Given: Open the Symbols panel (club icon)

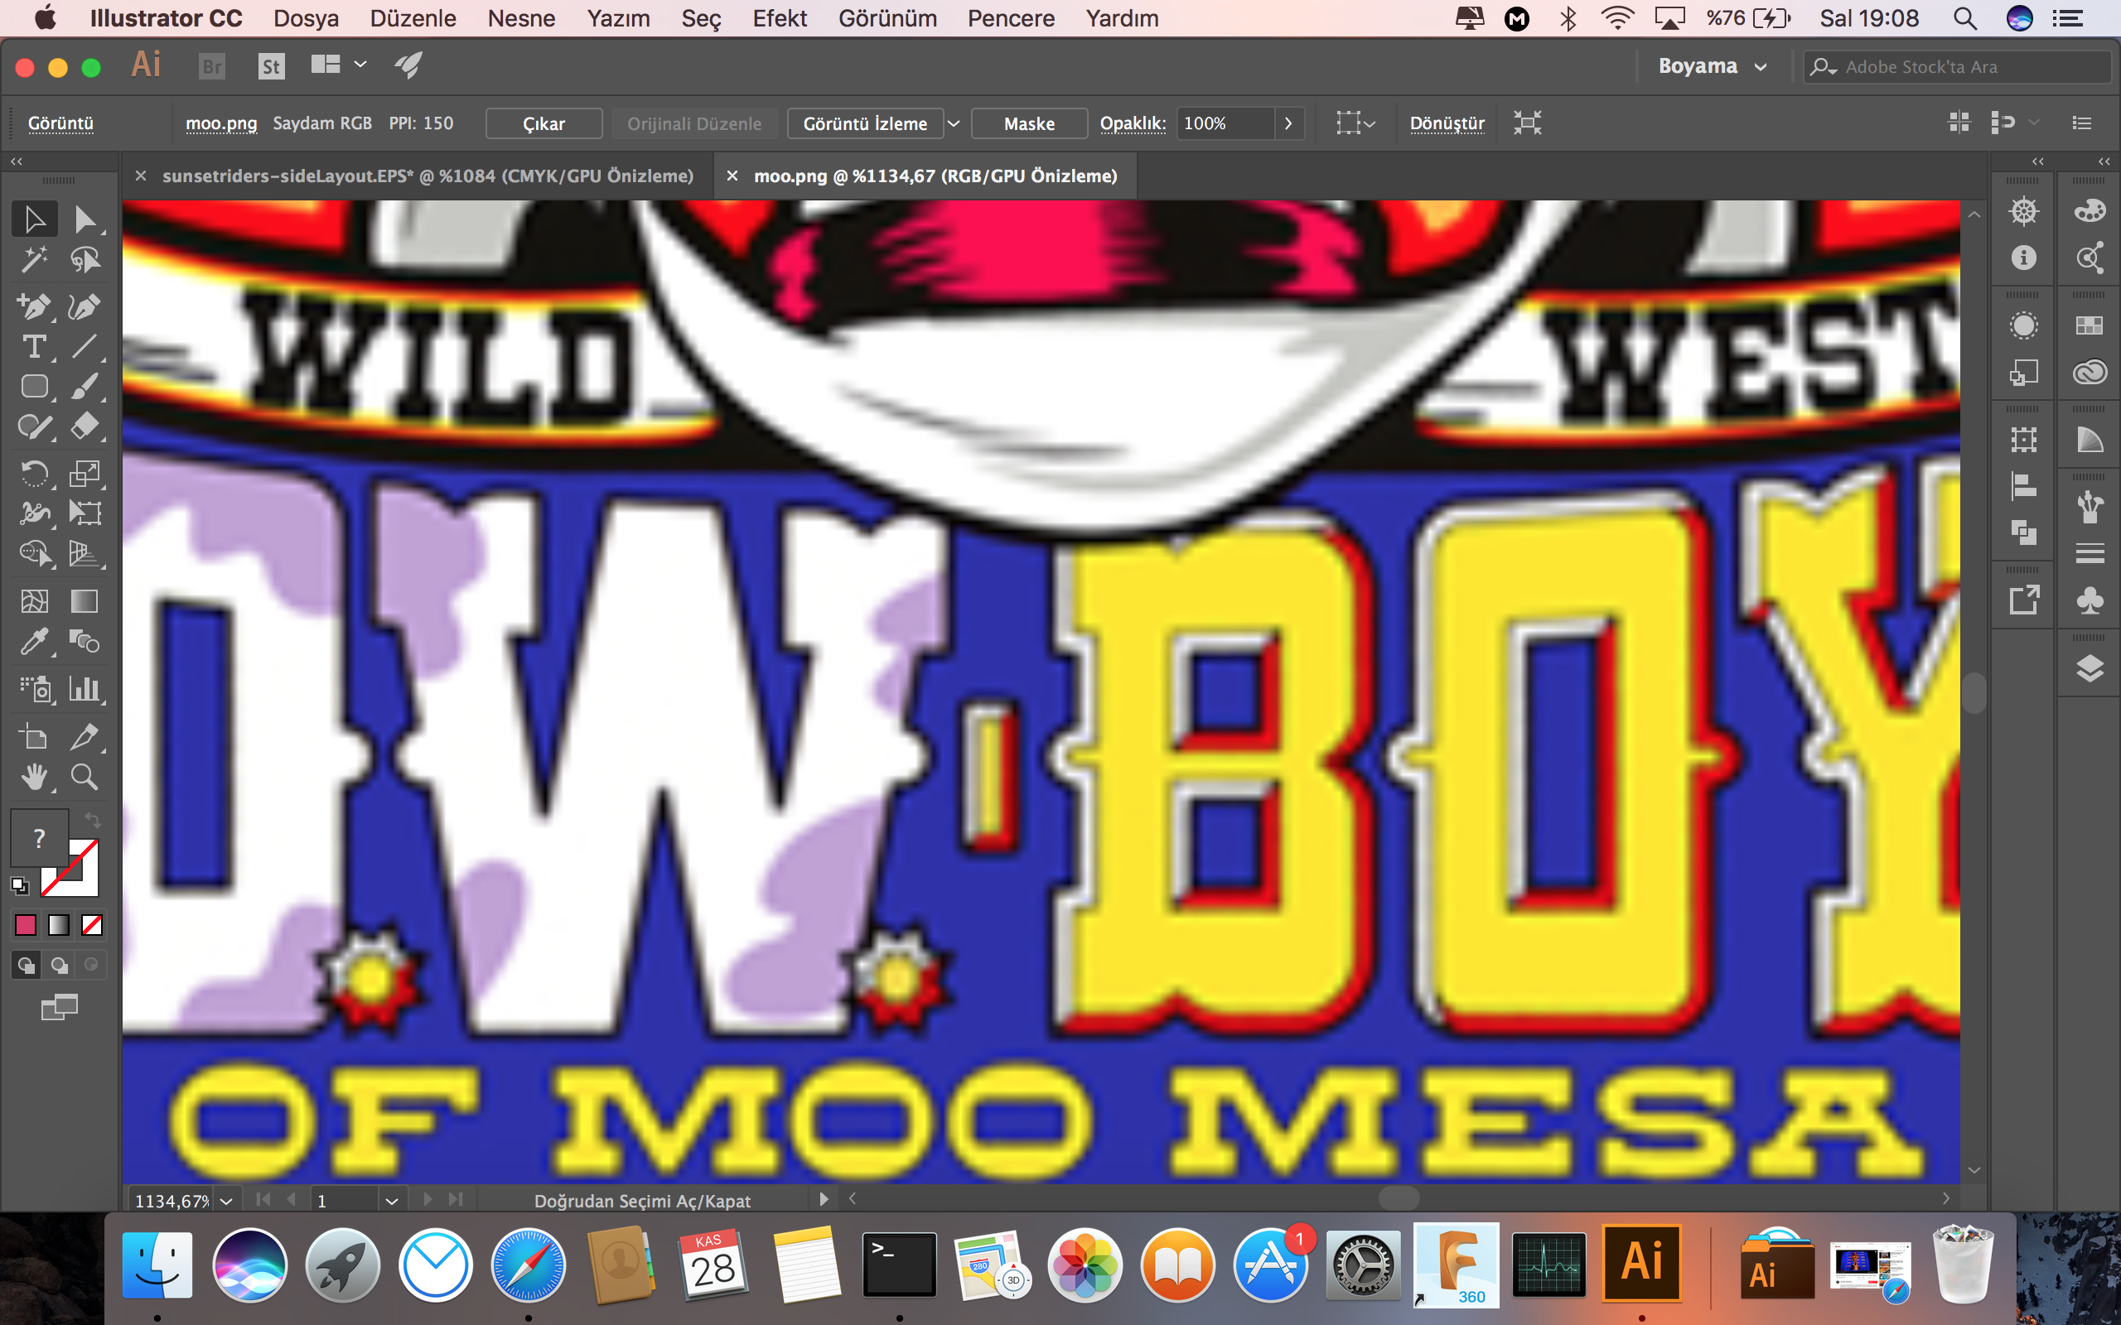Looking at the screenshot, I should click(x=2090, y=600).
